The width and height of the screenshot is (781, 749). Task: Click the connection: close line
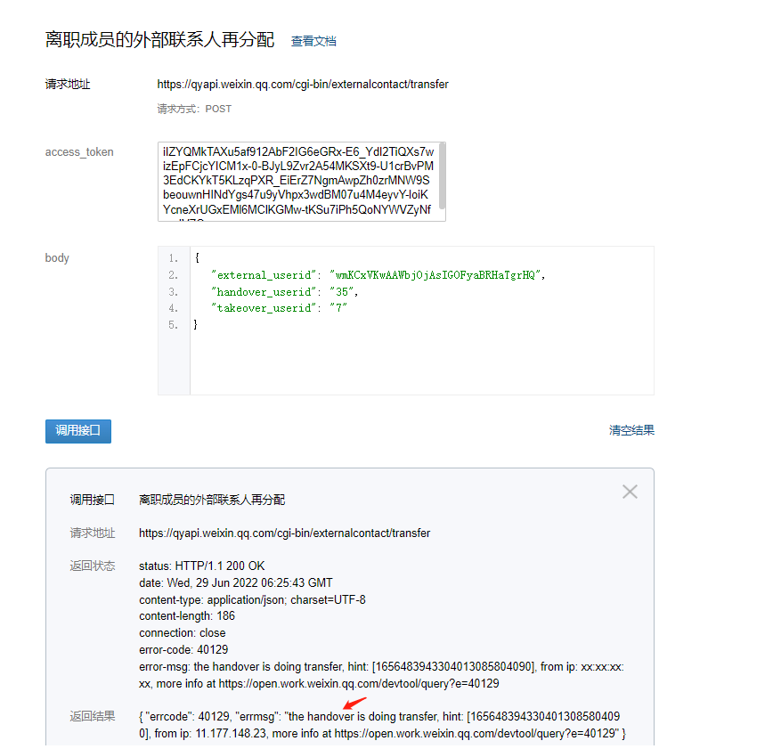pos(183,633)
